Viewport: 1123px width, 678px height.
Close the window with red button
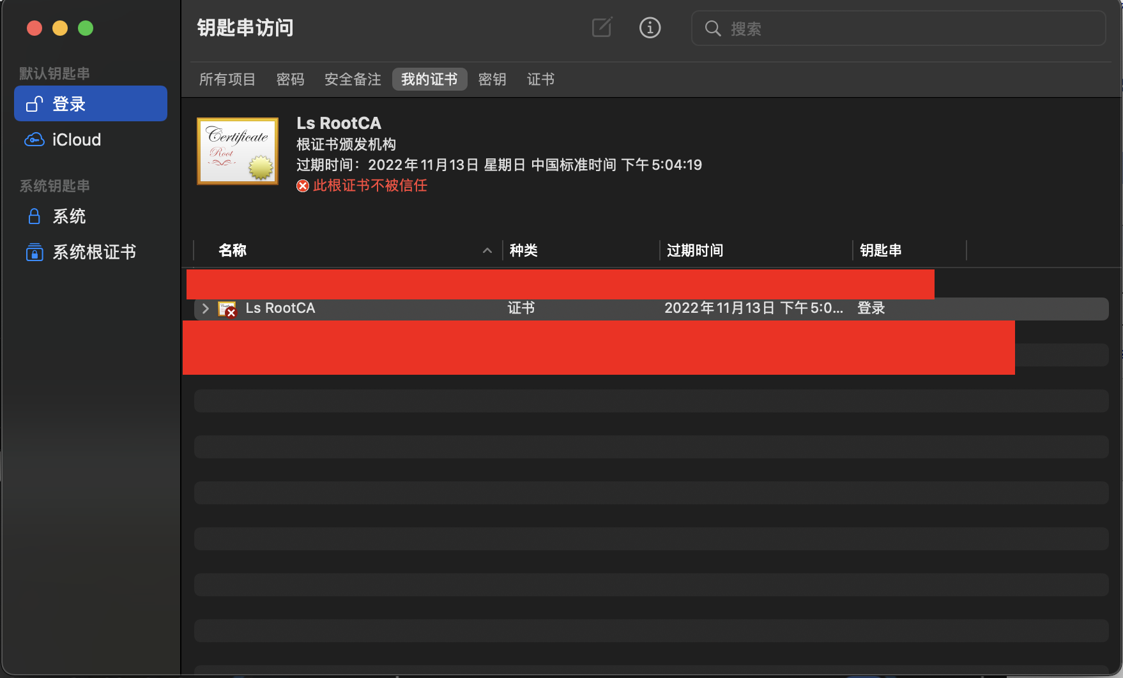point(34,28)
